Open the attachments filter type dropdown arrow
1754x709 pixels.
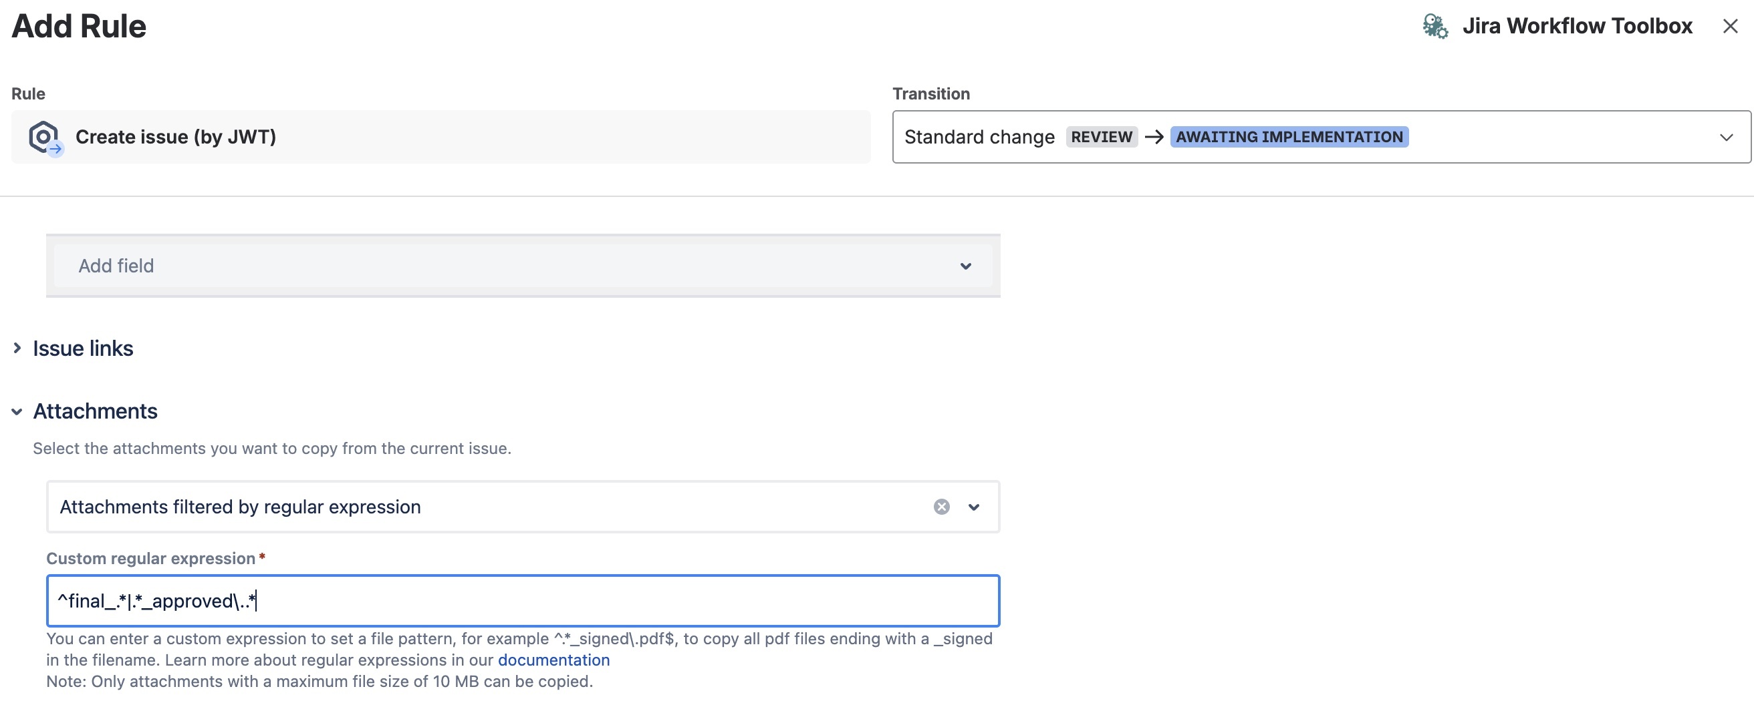974,507
